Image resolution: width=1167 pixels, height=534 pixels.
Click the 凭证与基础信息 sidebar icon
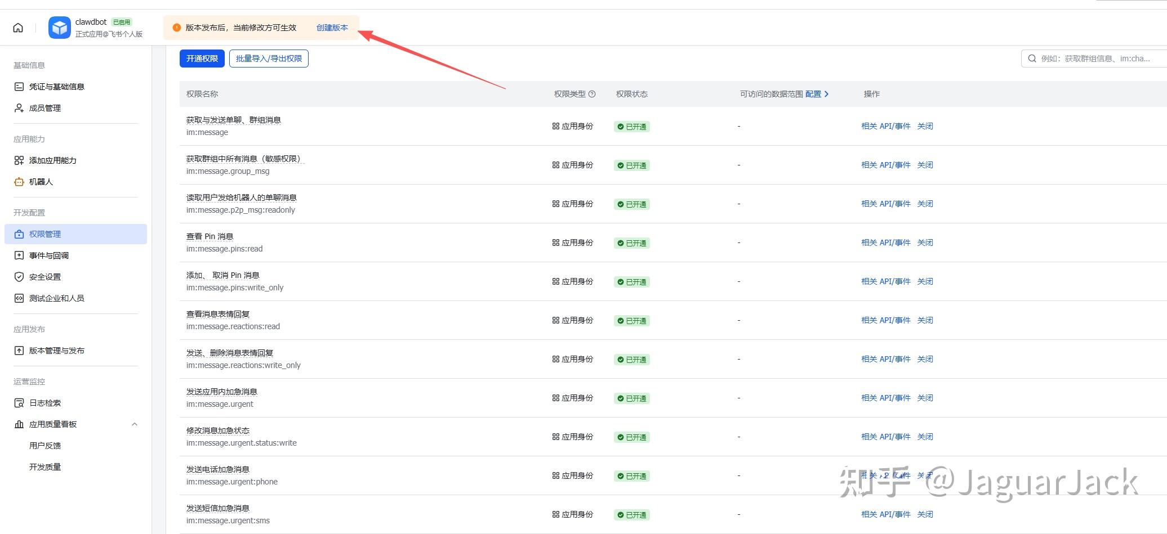pos(19,87)
